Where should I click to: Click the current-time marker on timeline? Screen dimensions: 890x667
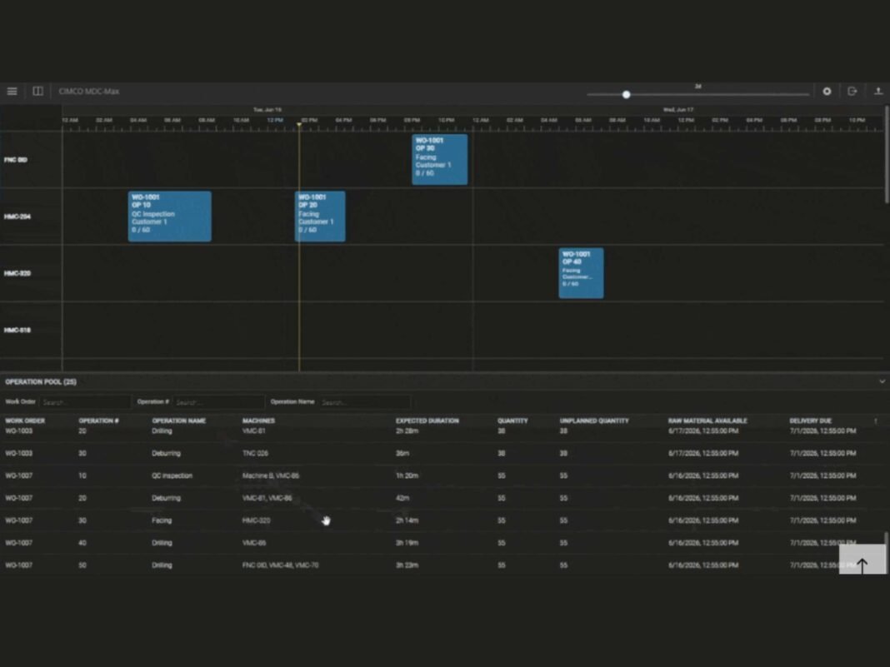(x=299, y=124)
